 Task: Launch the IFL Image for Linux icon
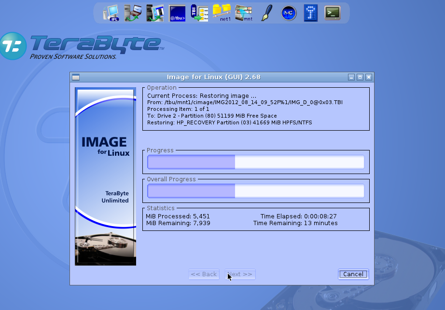pos(111,13)
